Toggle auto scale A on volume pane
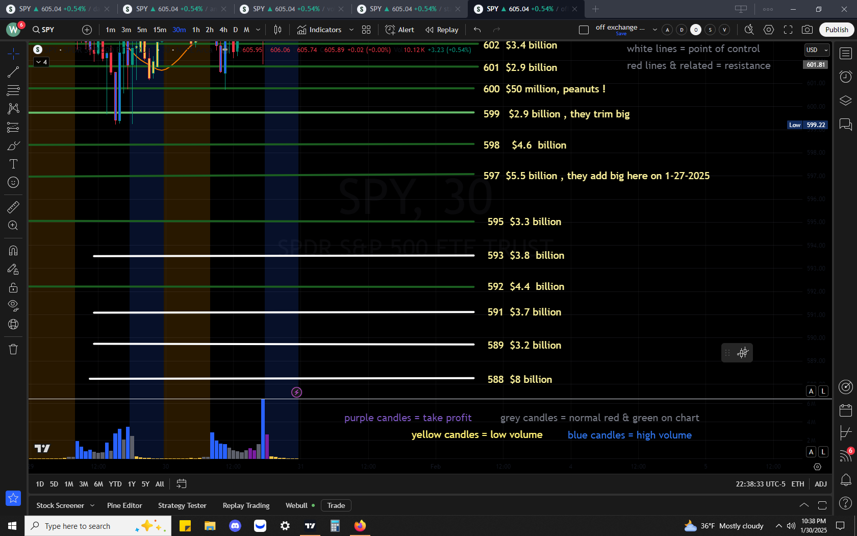This screenshot has width=857, height=536. [811, 452]
